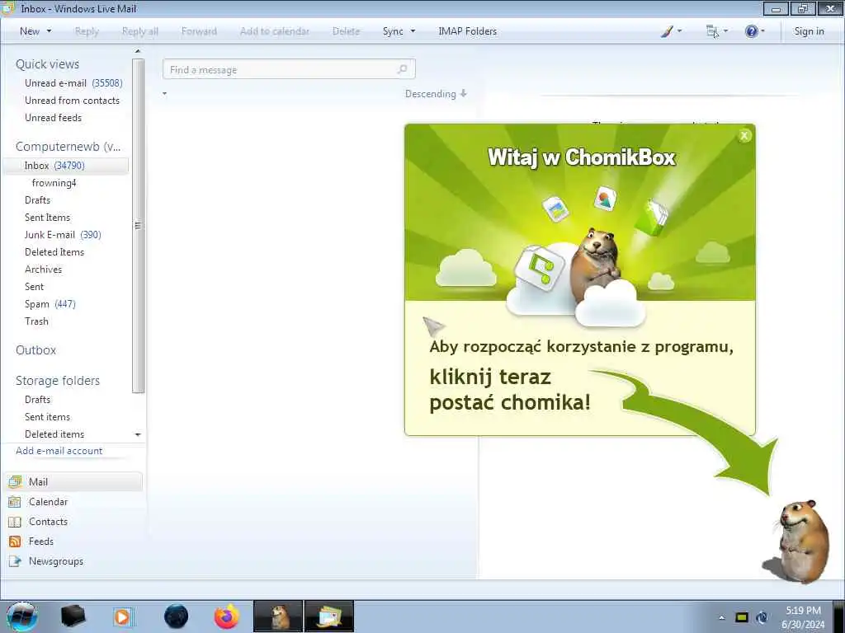
Task: Click Add to calendar in the toolbar
Action: (x=275, y=31)
